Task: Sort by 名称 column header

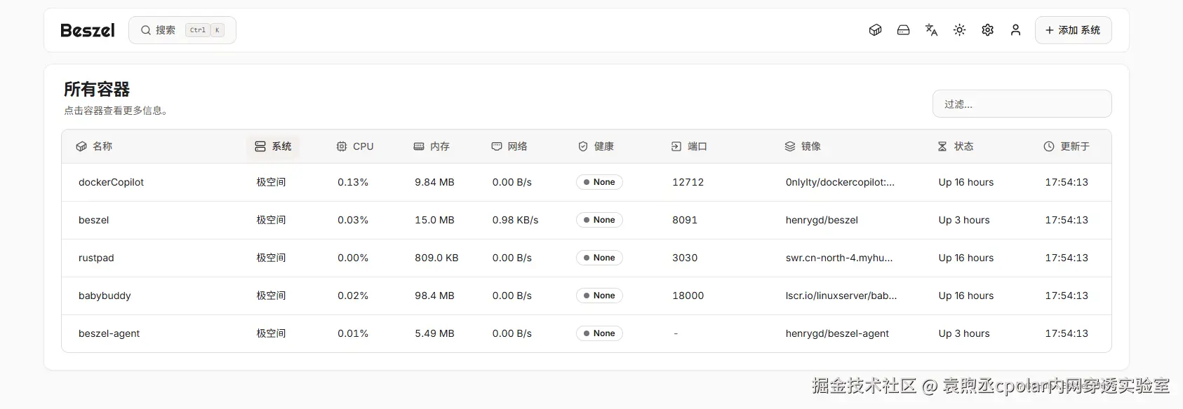Action: pos(94,146)
